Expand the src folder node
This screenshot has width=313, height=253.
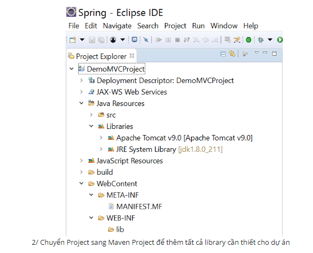[91, 115]
